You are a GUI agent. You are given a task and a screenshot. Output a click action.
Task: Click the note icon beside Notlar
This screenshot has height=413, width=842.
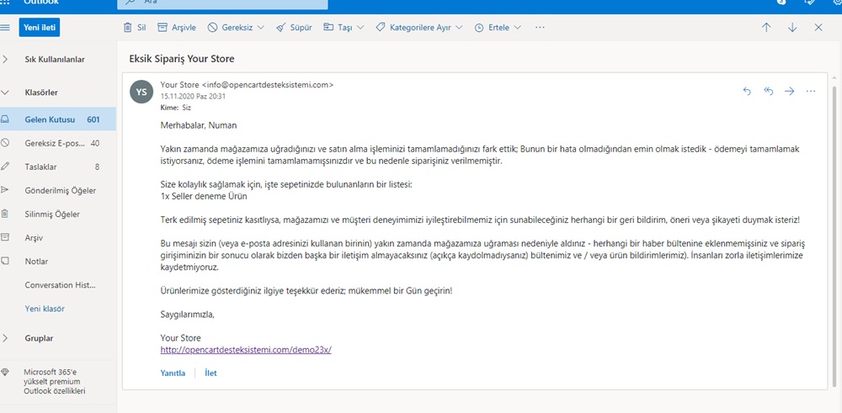point(5,261)
